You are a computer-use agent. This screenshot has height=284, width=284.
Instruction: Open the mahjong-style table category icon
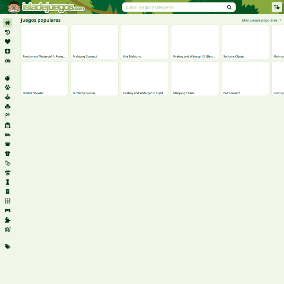[8, 173]
